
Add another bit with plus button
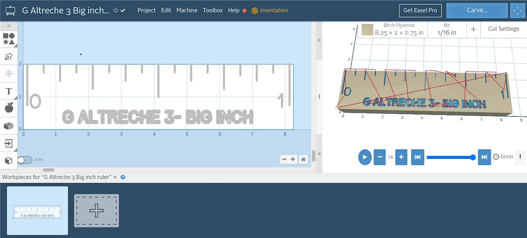(x=473, y=29)
